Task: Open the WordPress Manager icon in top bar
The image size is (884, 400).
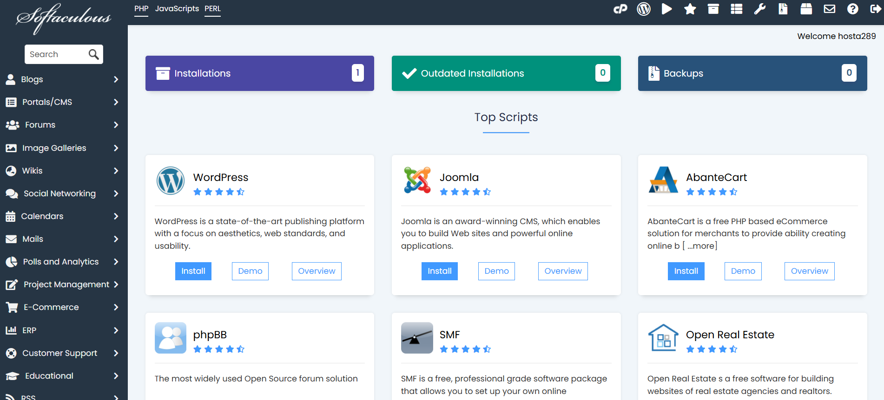Action: [x=644, y=9]
